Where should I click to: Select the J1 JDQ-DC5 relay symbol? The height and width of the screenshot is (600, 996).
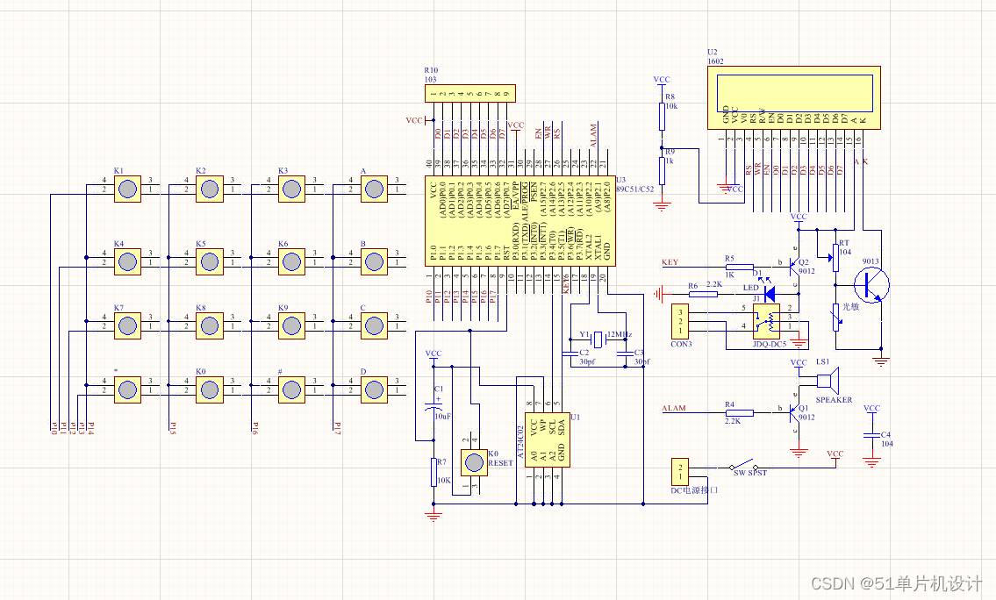tap(767, 321)
